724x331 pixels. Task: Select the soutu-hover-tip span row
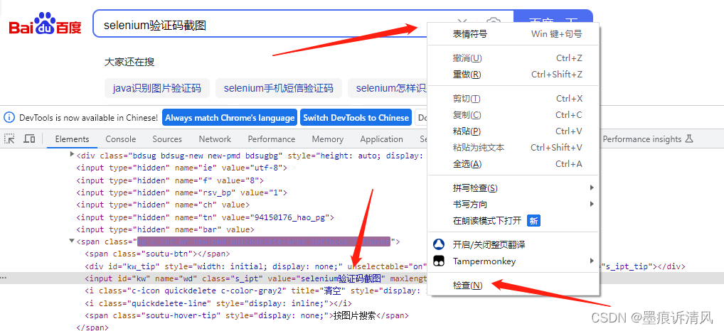pyautogui.click(x=247, y=315)
